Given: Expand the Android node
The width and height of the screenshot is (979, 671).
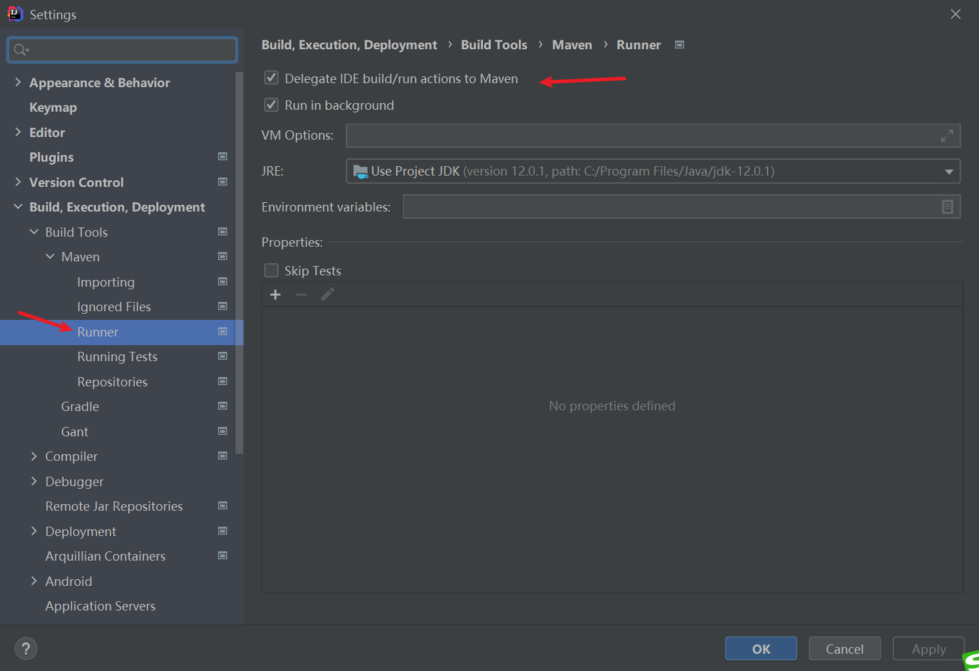Looking at the screenshot, I should click(x=34, y=581).
